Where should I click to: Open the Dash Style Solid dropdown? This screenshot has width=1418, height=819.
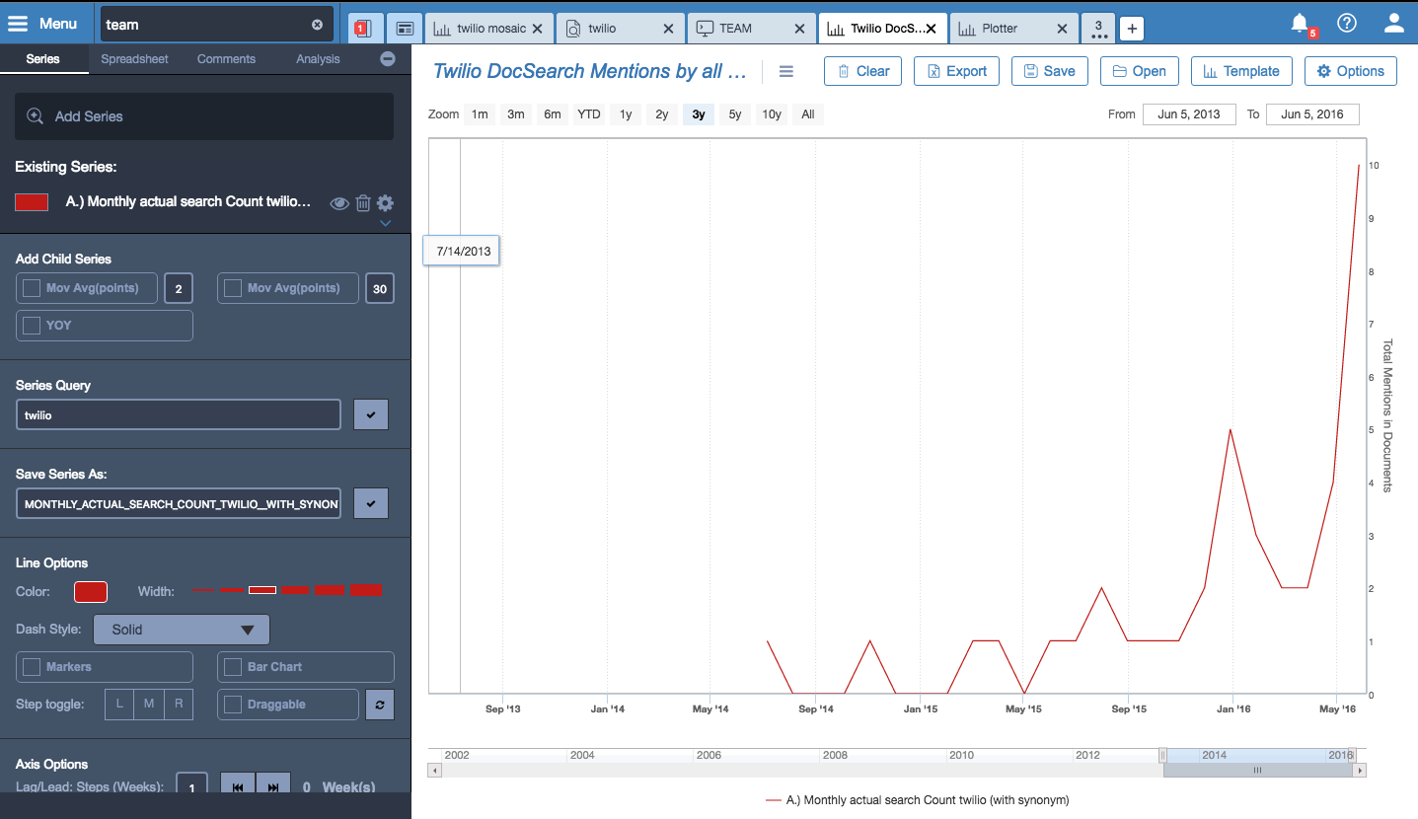[182, 630]
